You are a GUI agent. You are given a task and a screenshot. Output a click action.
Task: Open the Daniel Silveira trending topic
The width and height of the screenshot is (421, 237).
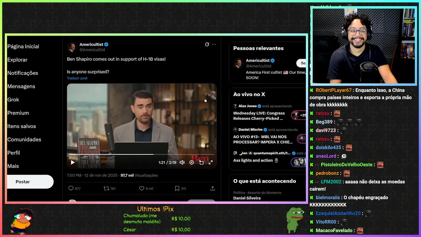click(247, 198)
